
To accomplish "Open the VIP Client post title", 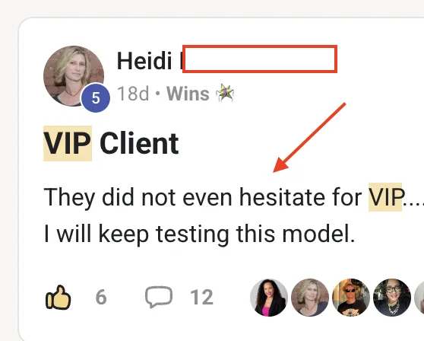I will [111, 143].
